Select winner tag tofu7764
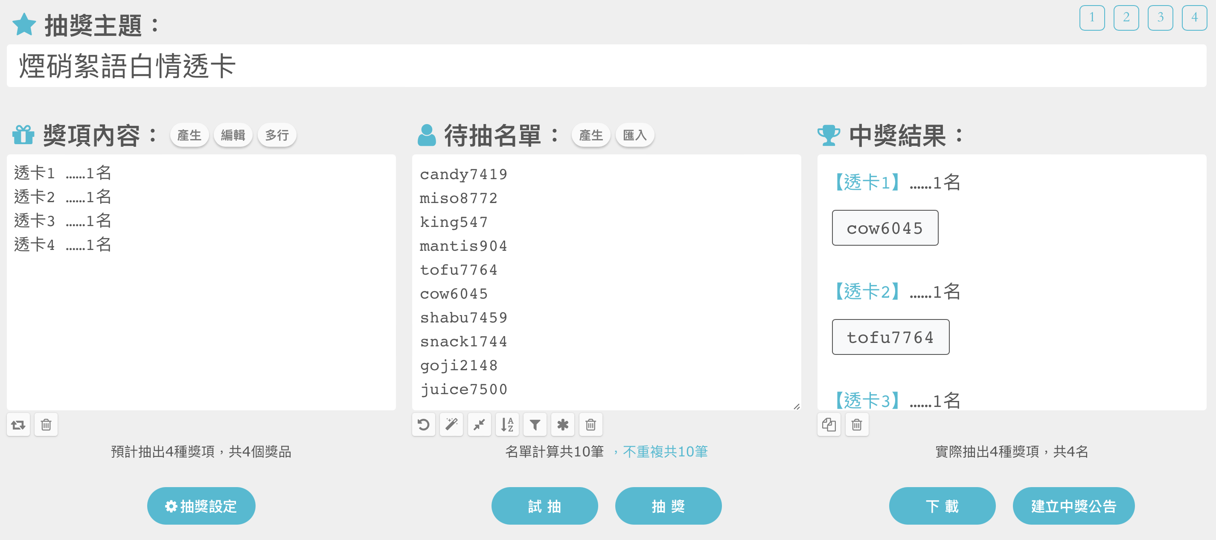Viewport: 1216px width, 540px height. [890, 337]
